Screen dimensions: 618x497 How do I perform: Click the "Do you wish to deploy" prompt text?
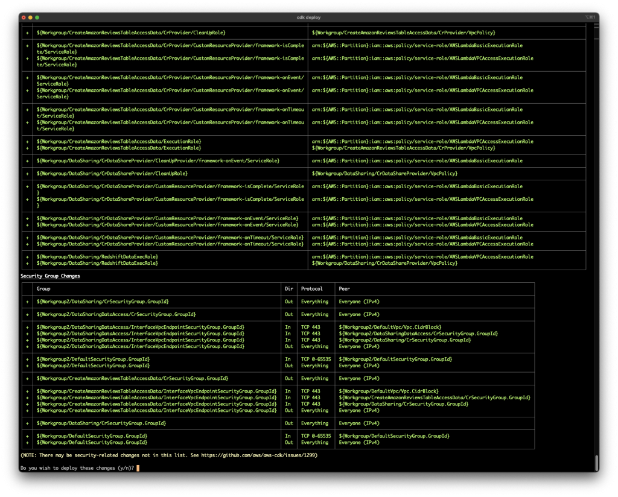click(x=77, y=468)
